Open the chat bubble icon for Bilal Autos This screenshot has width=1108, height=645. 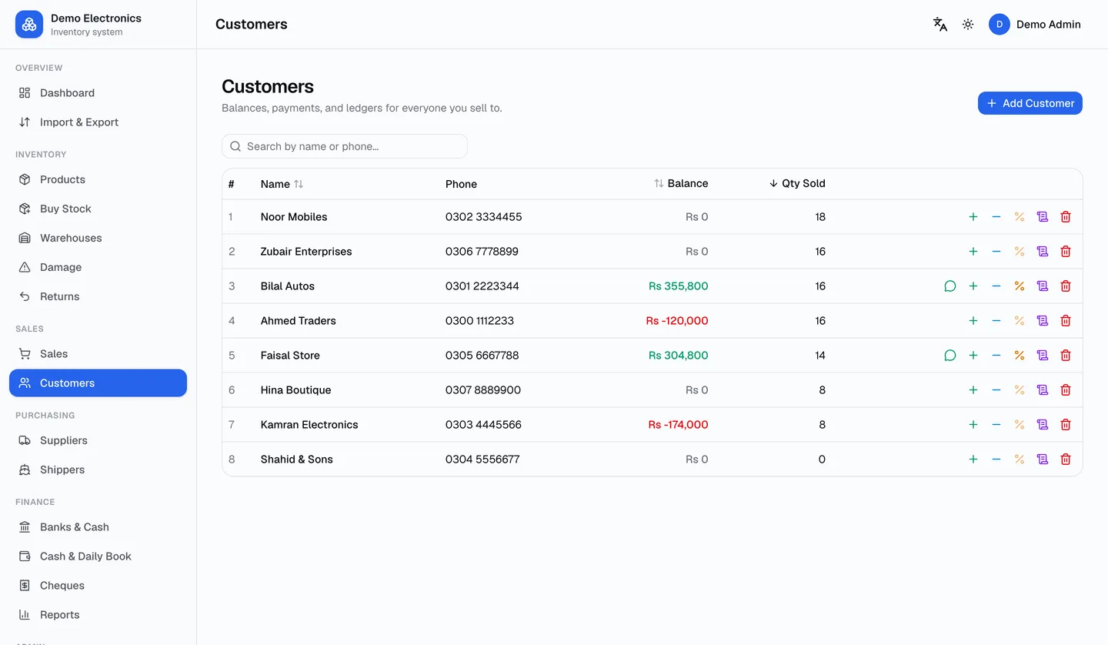(950, 286)
